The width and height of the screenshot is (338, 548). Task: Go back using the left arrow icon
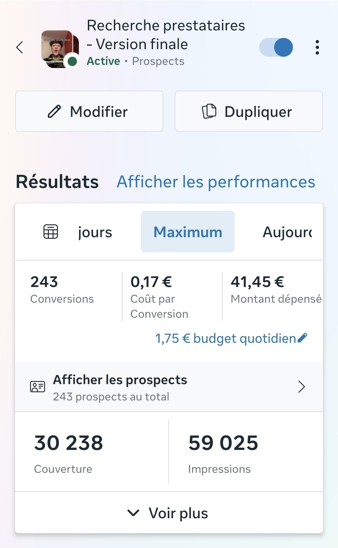(x=20, y=47)
